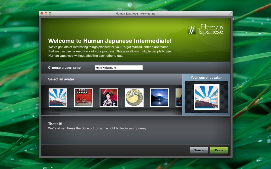The image size is (271, 169).
Task: Pick the geisha with red umbrella avatar
Action: click(109, 98)
